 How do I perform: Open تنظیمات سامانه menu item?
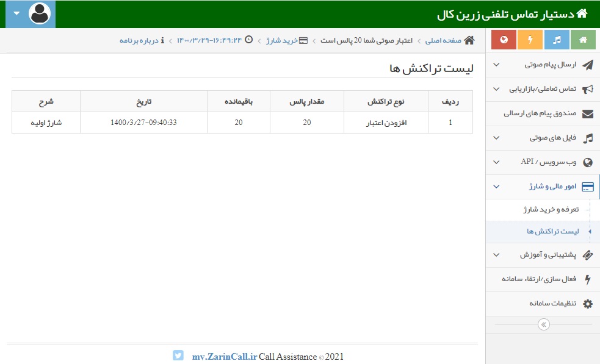543,304
